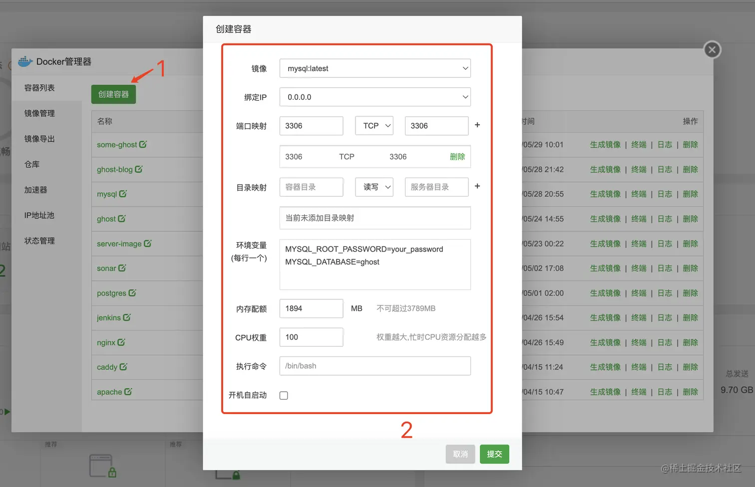Focus the 服务器目录 input field

click(436, 187)
